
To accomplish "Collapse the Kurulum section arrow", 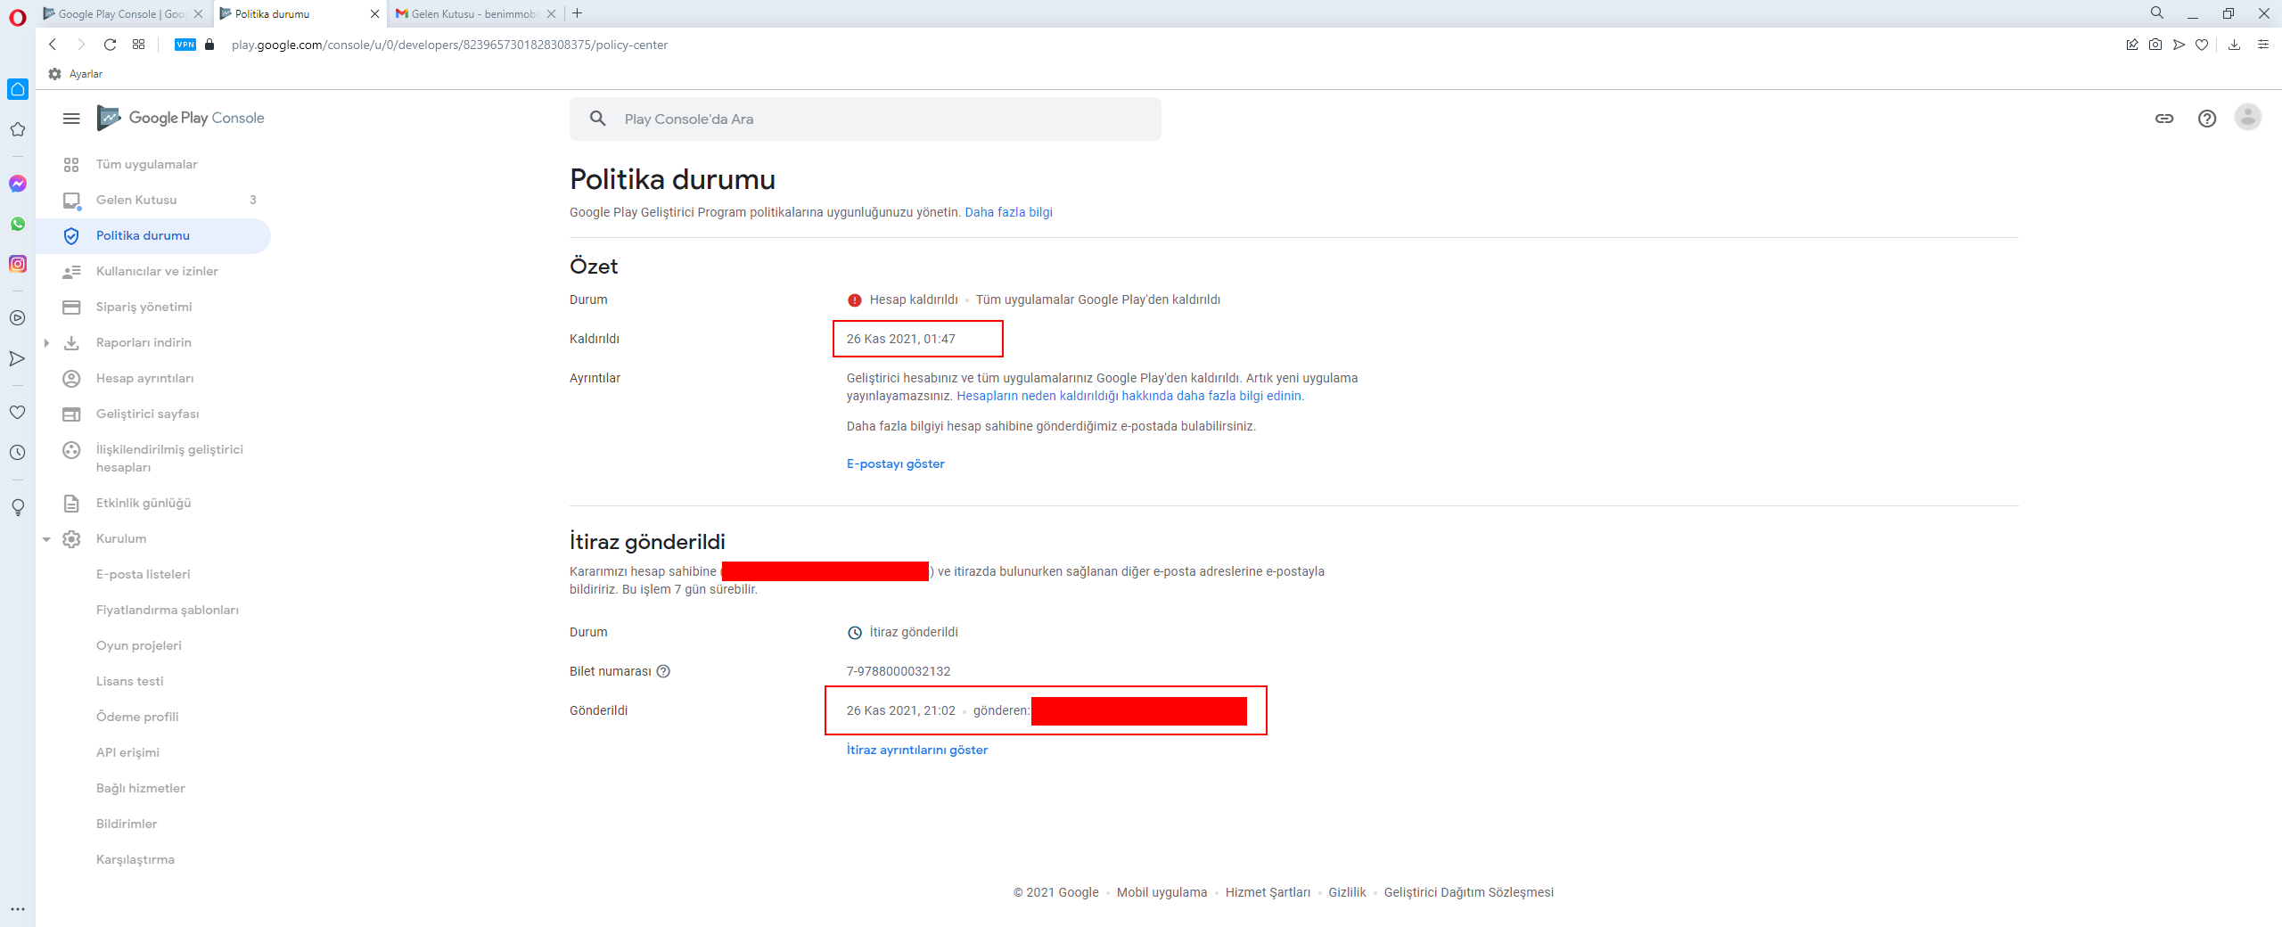I will point(46,539).
